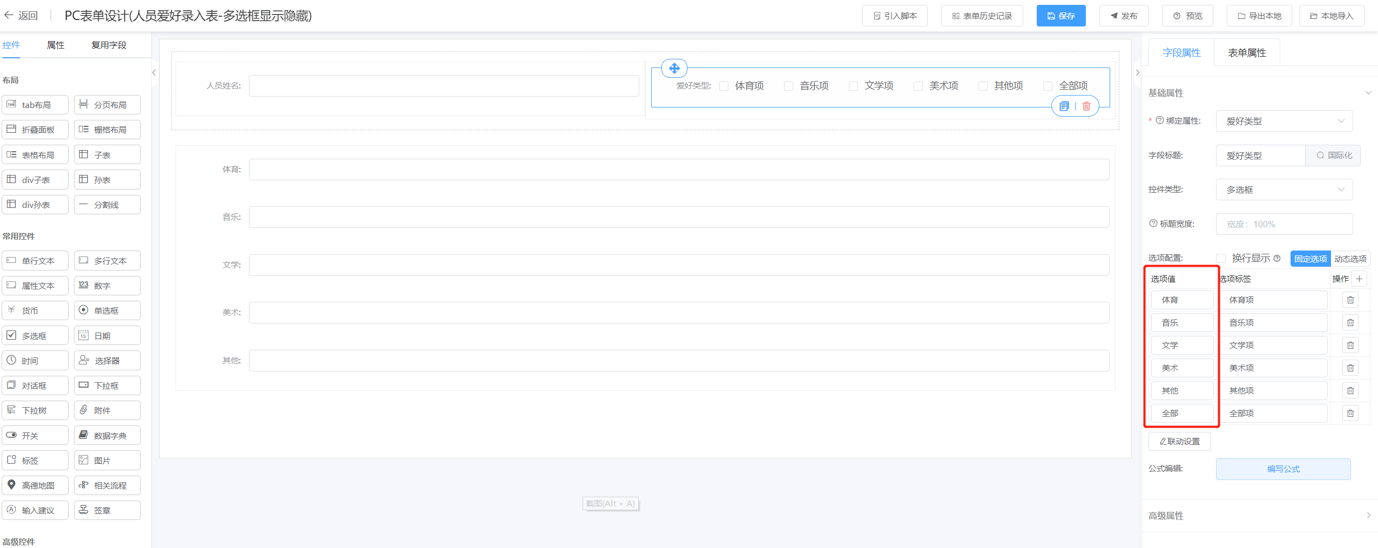Click the 标题宽度 input field
This screenshot has width=1378, height=548.
(x=1284, y=224)
